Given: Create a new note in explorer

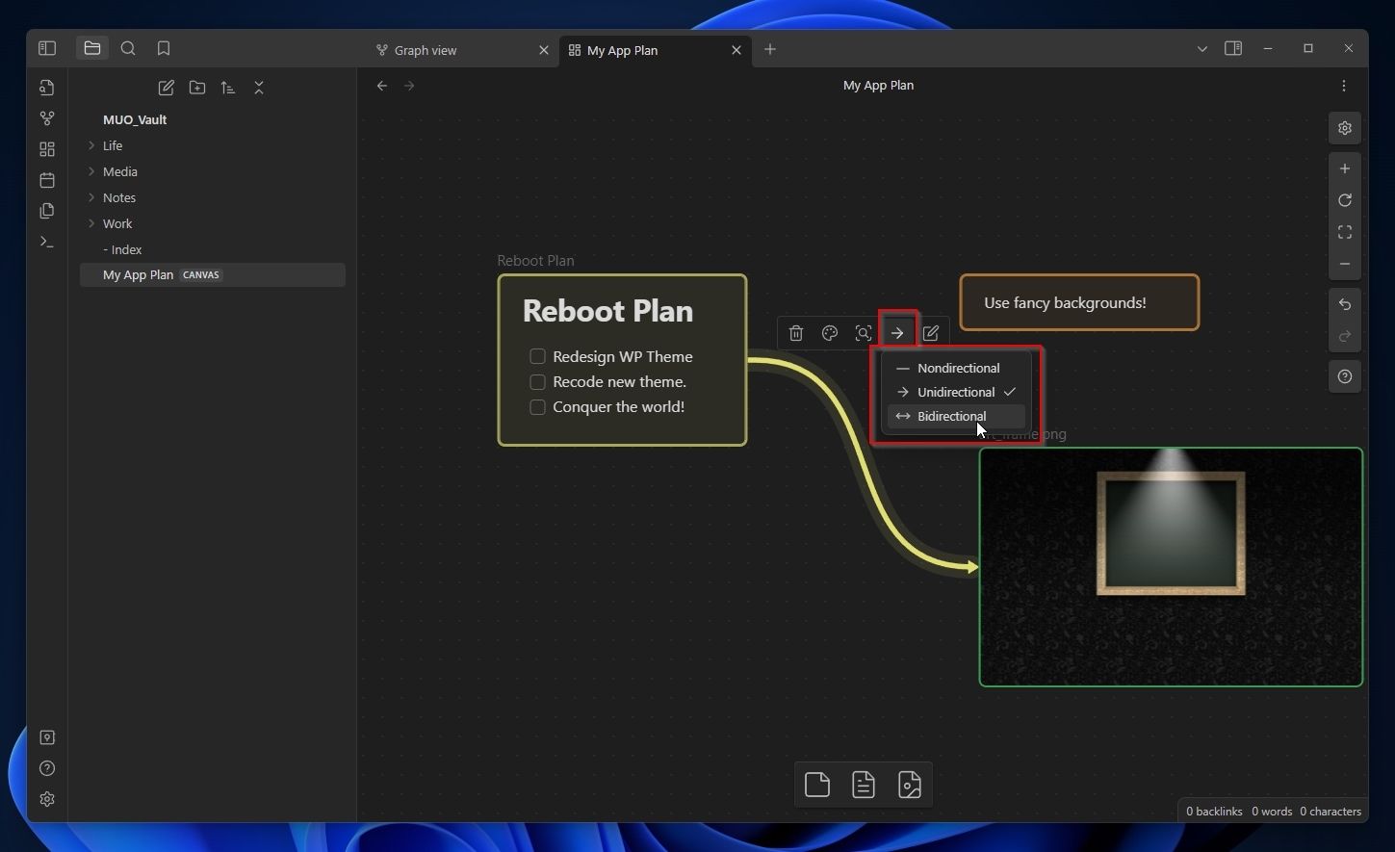Looking at the screenshot, I should coord(167,88).
